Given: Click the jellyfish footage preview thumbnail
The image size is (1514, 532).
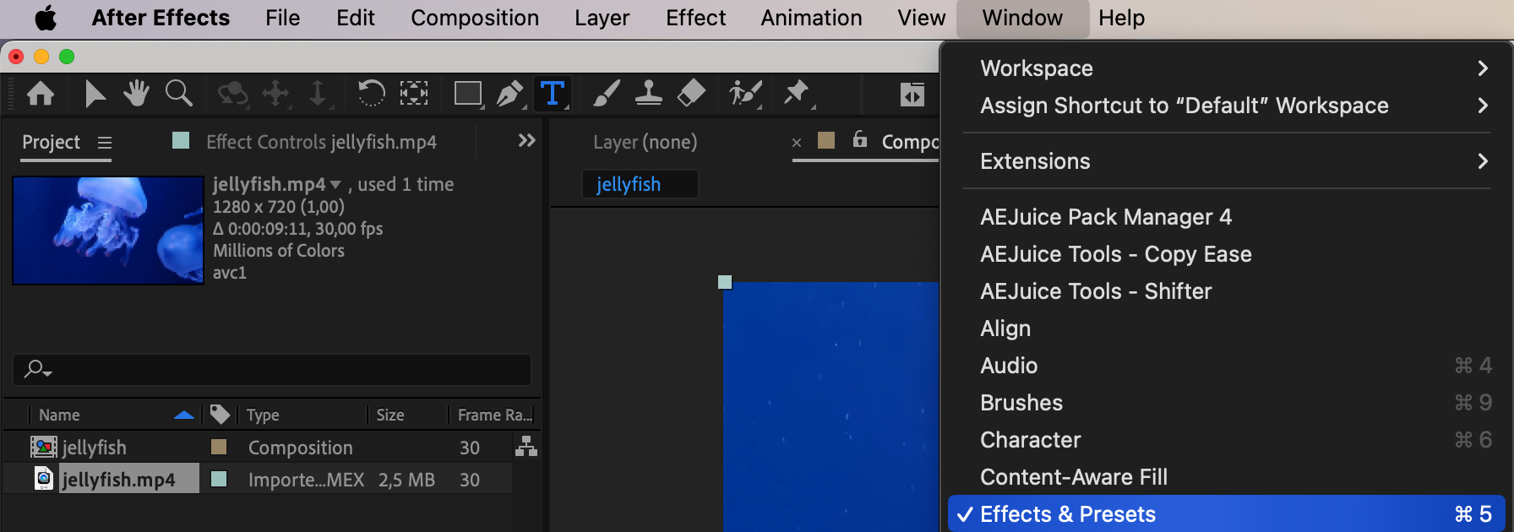Looking at the screenshot, I should [x=108, y=230].
